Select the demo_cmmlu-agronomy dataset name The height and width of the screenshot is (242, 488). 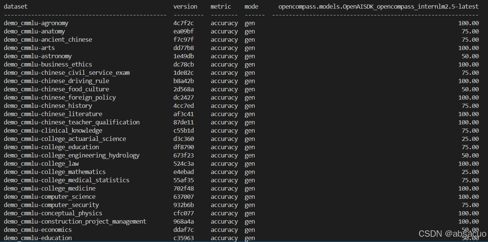click(x=36, y=23)
